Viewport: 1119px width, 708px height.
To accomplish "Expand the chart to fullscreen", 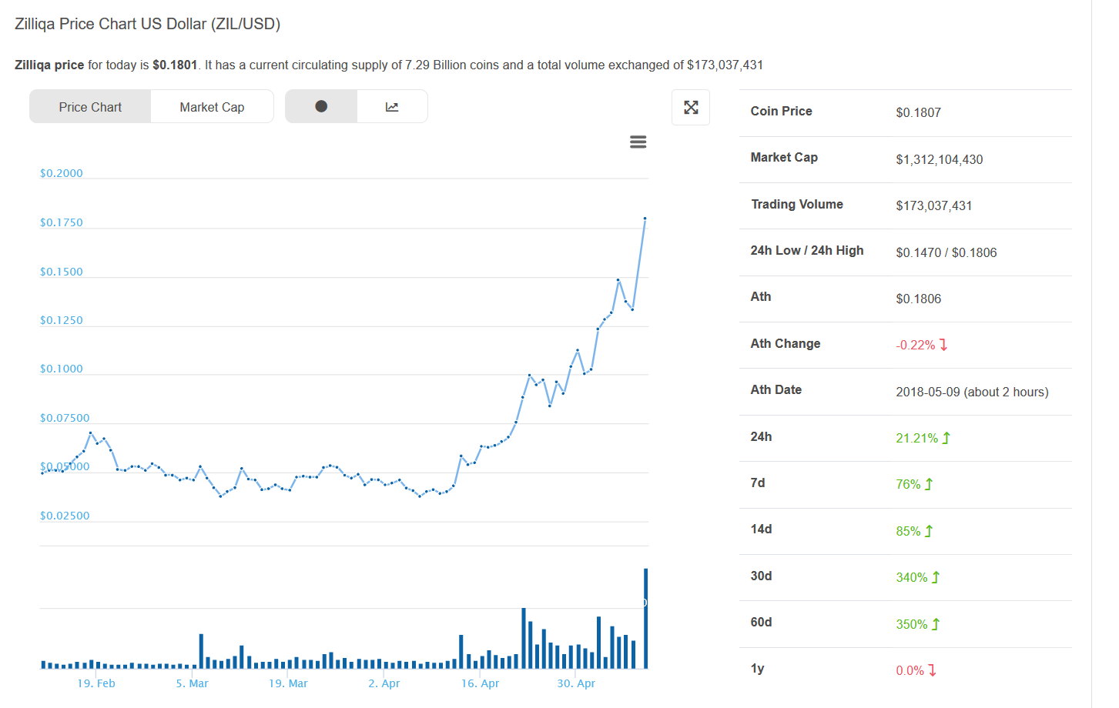I will (691, 108).
